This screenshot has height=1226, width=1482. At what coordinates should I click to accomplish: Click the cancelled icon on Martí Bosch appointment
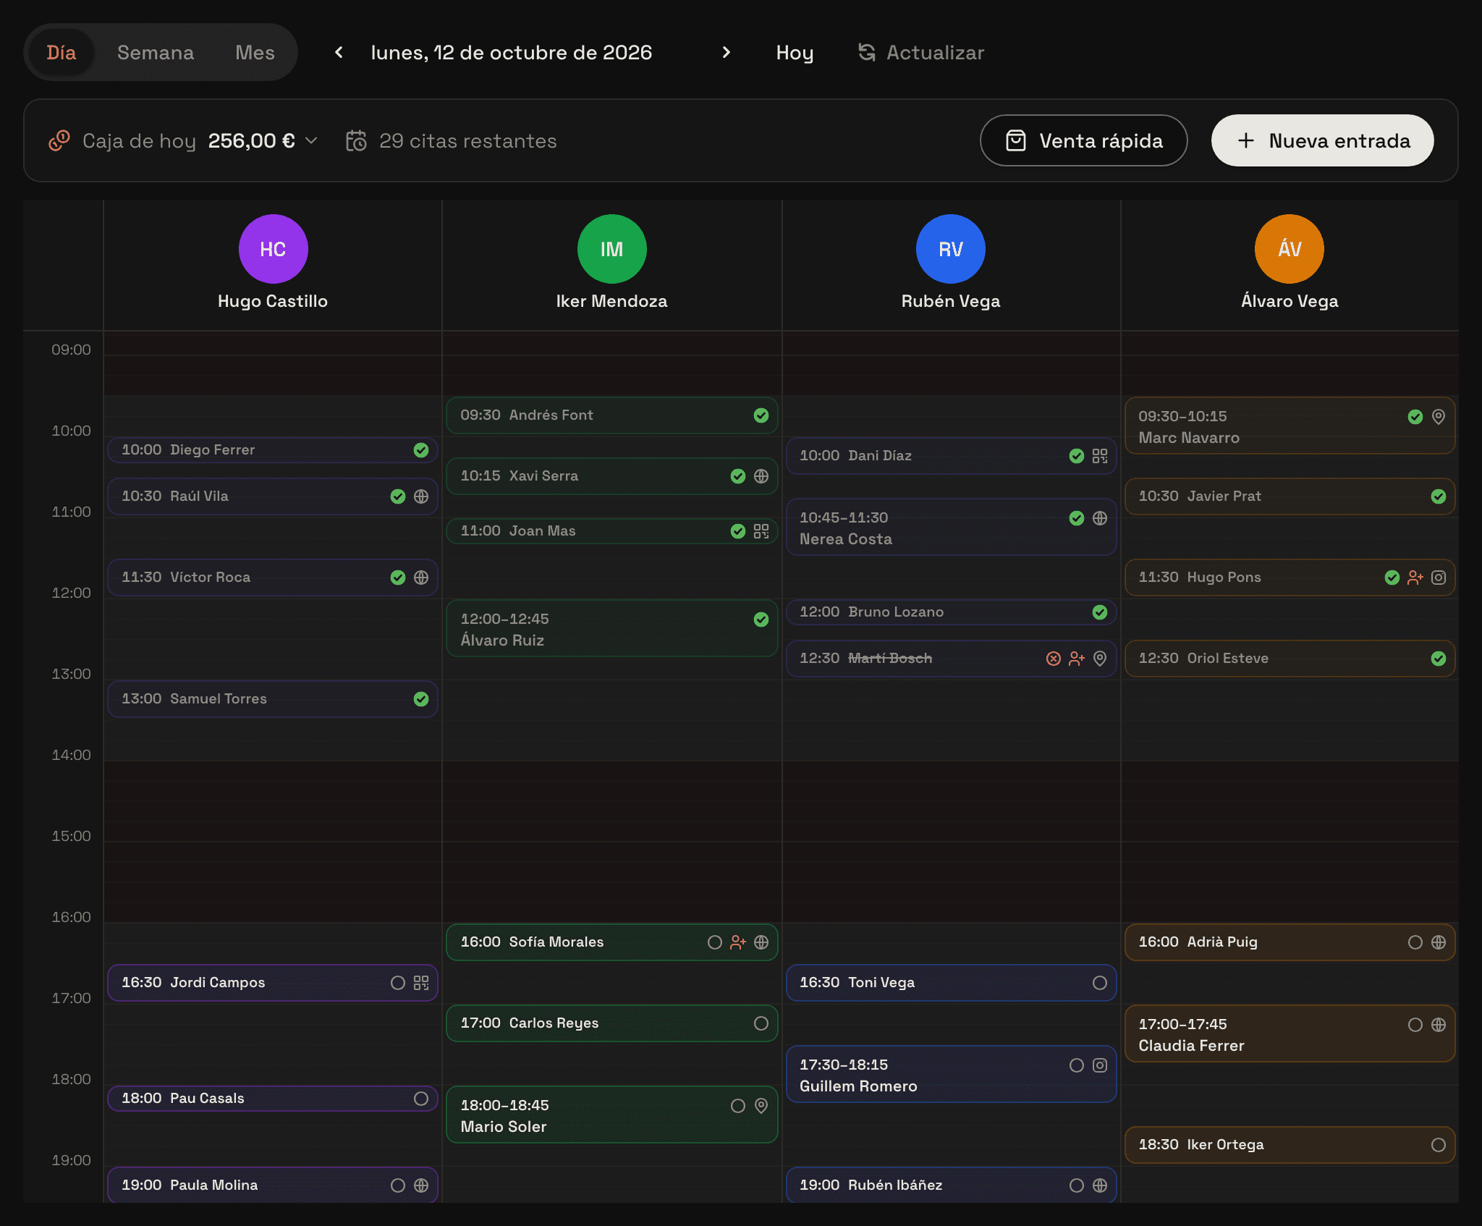[x=1054, y=659]
